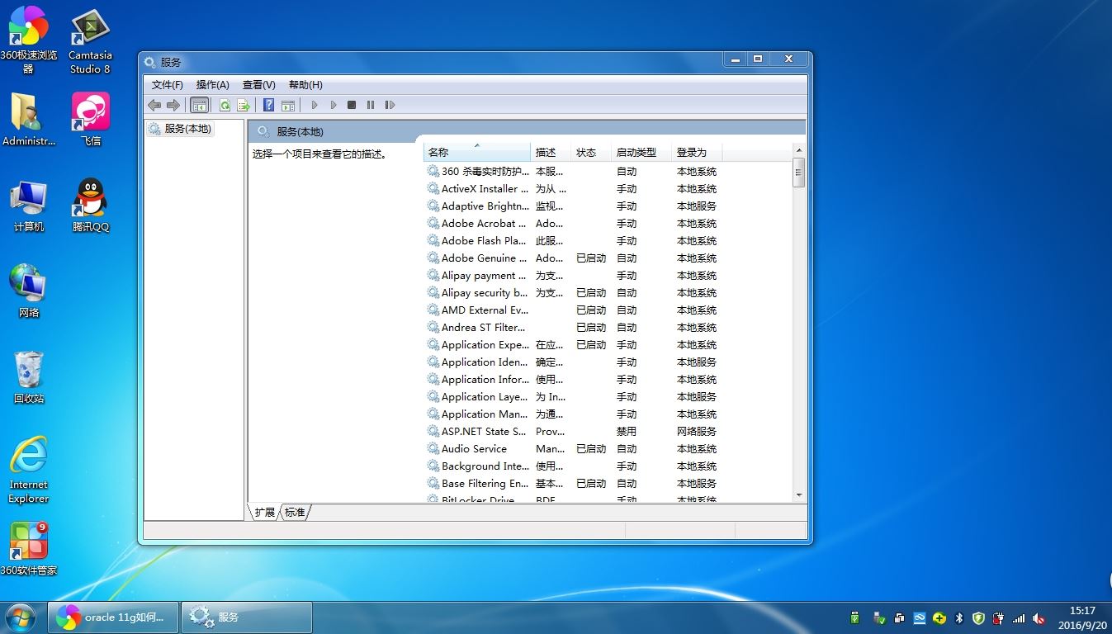Sort by the 登录为 column header

pyautogui.click(x=697, y=153)
